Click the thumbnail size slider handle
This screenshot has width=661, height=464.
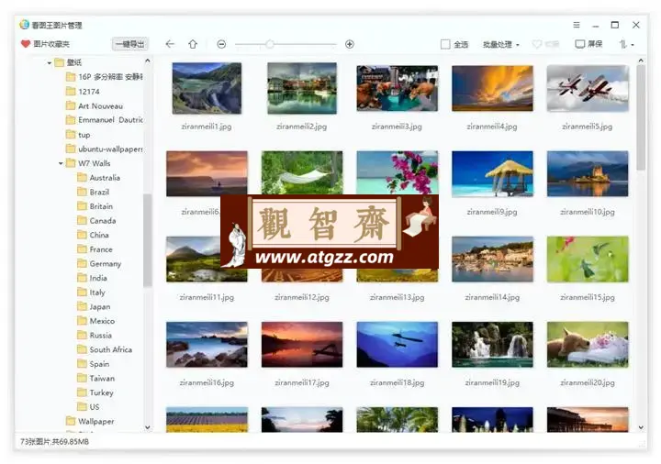click(270, 44)
